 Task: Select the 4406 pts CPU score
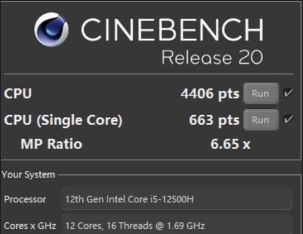point(210,94)
